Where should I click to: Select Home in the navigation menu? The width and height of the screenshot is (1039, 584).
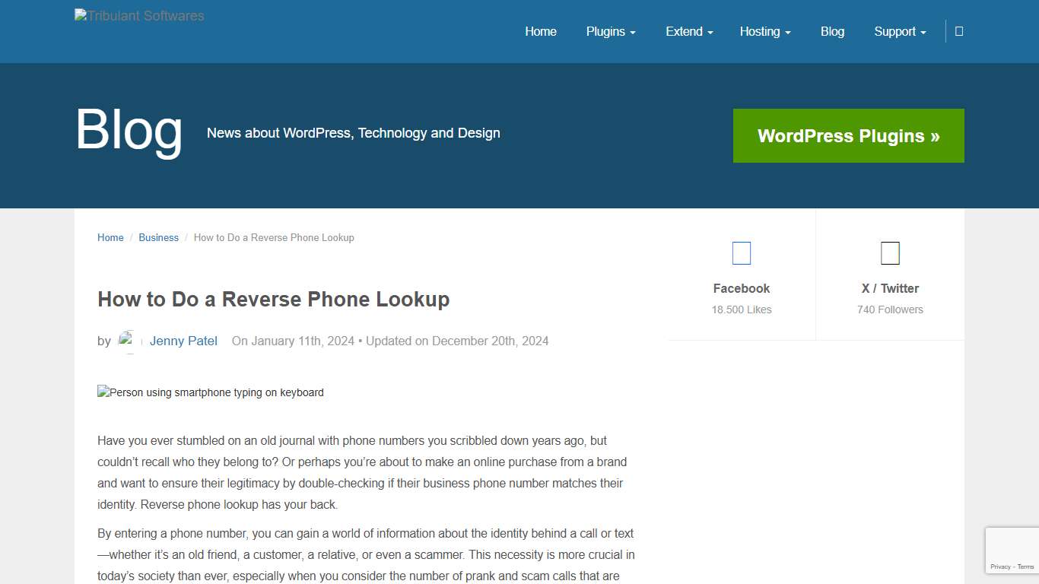click(x=540, y=31)
